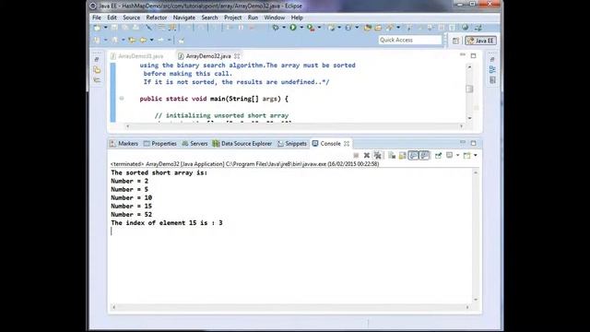Click console horizontal scrollbar right arrow

(x=467, y=307)
